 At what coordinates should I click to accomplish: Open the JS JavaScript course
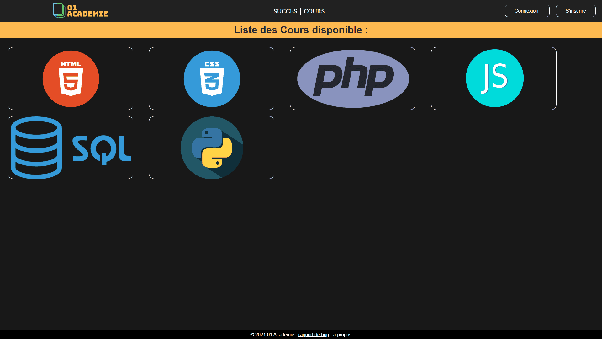pos(494,78)
